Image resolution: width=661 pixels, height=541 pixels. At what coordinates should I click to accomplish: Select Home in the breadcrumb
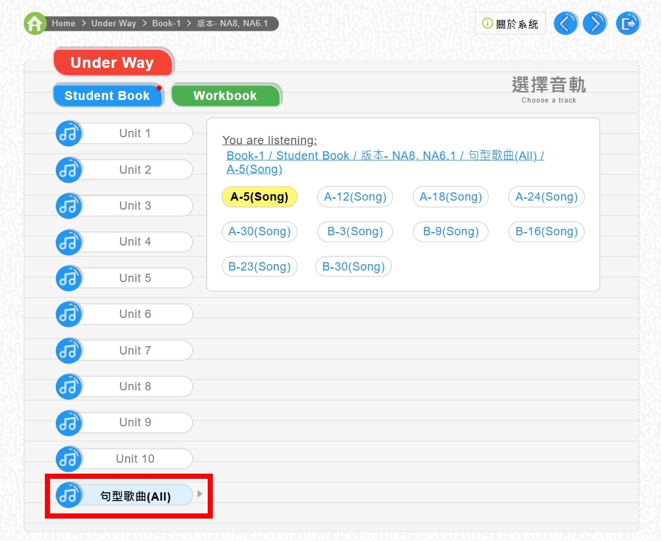pos(63,23)
